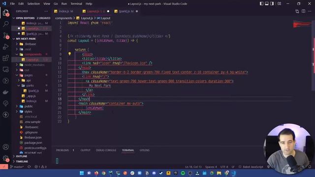315x177 pixels.
Task: Open the Search view in activity bar
Action: 5,24
